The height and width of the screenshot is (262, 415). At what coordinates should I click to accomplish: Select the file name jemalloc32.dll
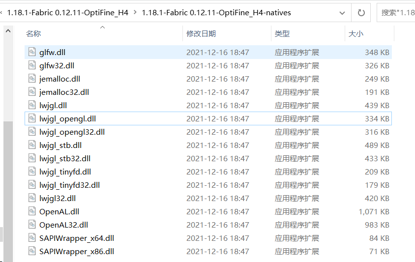[x=64, y=92]
